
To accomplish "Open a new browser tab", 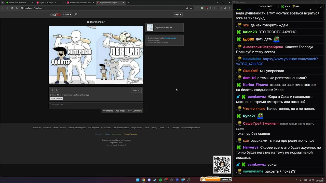I will coord(128,3).
